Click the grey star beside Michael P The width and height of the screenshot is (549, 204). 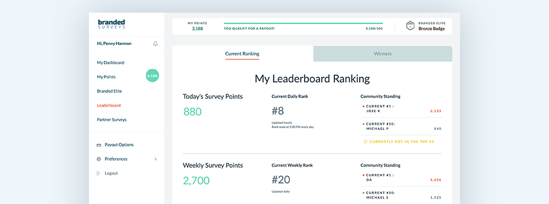(x=363, y=124)
